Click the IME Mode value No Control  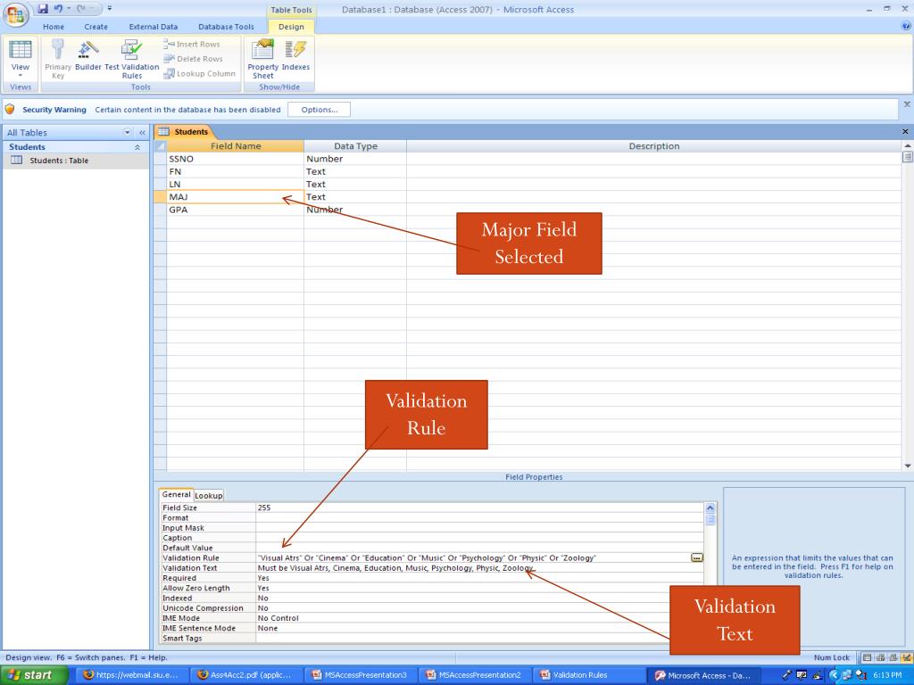coord(479,618)
